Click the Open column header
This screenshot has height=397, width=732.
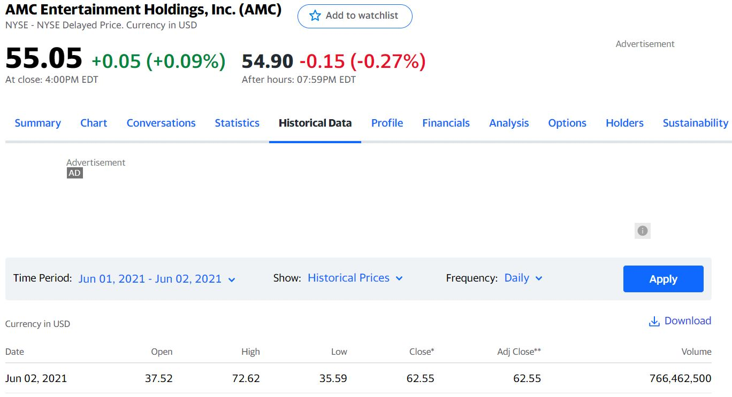[x=162, y=352]
